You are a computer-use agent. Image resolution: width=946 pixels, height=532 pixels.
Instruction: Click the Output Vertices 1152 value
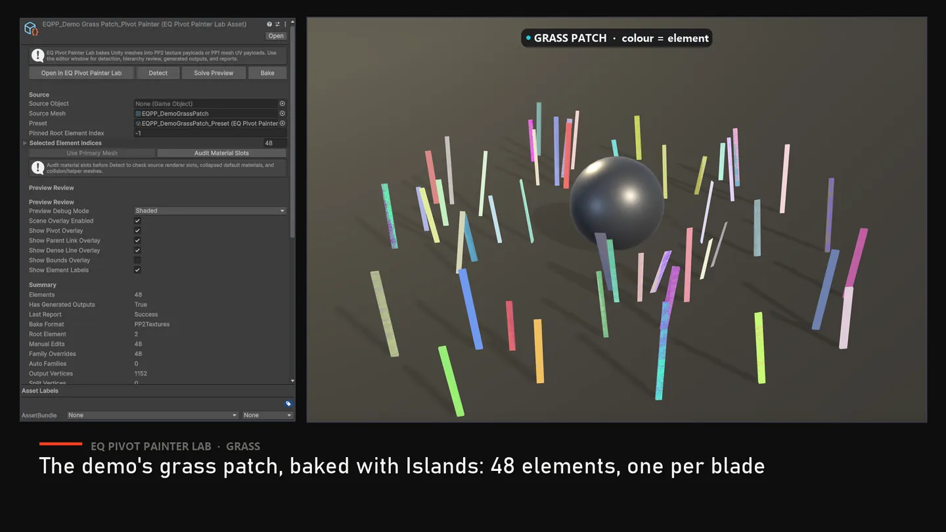[141, 374]
